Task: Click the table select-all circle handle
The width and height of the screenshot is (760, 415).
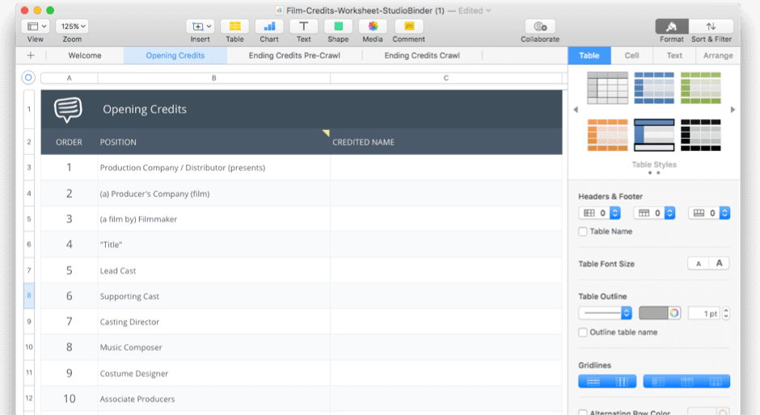Action: point(28,78)
